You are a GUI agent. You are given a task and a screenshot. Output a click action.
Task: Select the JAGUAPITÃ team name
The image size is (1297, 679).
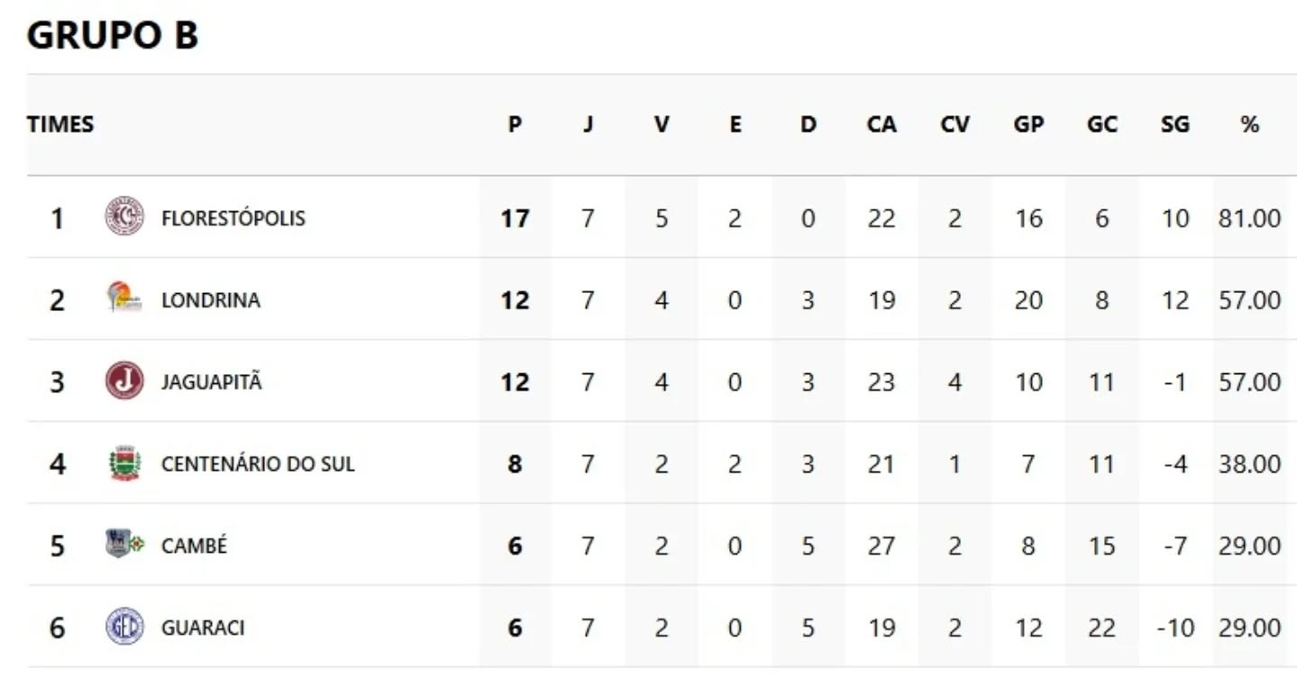pos(211,382)
